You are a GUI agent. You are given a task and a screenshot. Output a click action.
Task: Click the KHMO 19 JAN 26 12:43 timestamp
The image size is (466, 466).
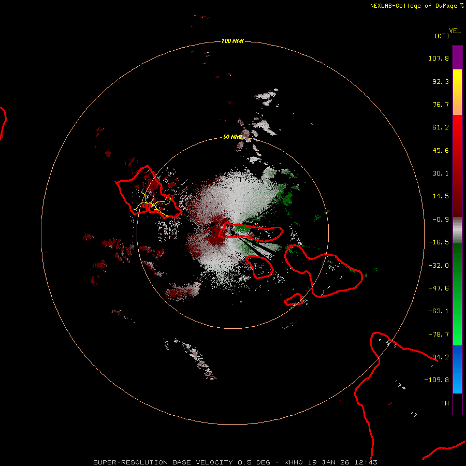(x=331, y=462)
